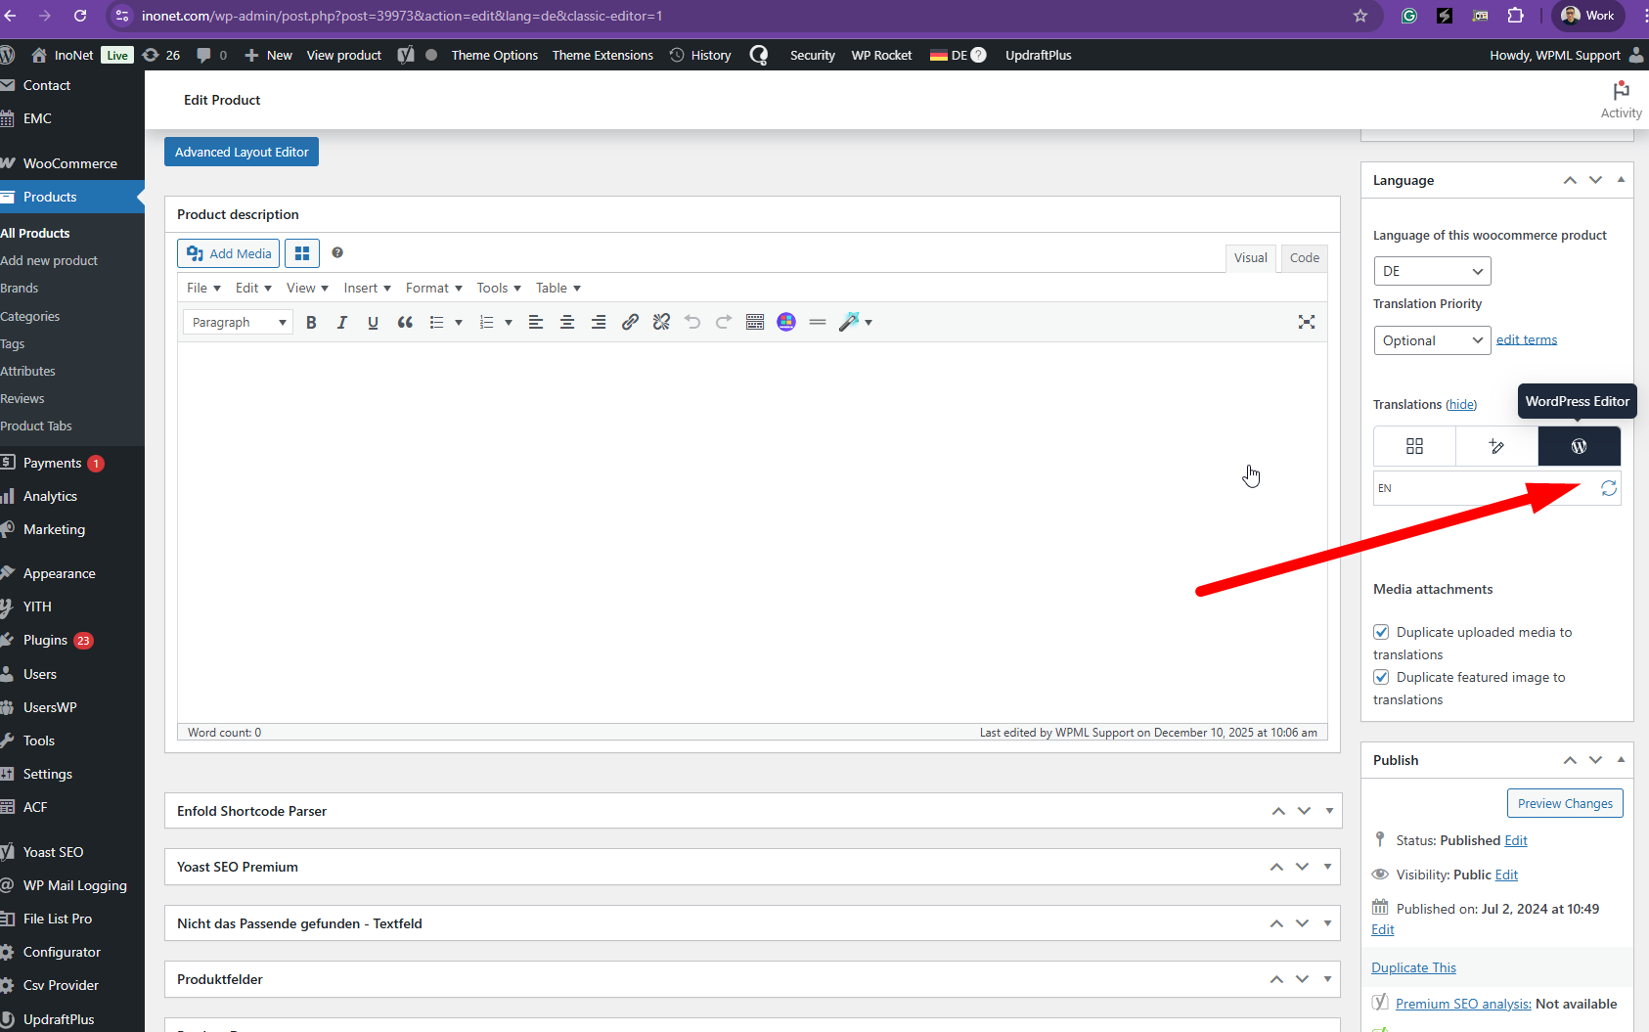Open the Paragraph format dropdown

point(238,323)
